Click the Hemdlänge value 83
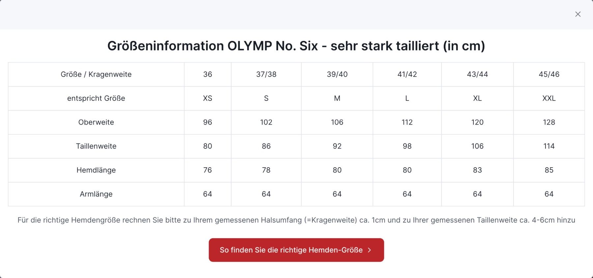Image resolution: width=593 pixels, height=278 pixels. [477, 170]
